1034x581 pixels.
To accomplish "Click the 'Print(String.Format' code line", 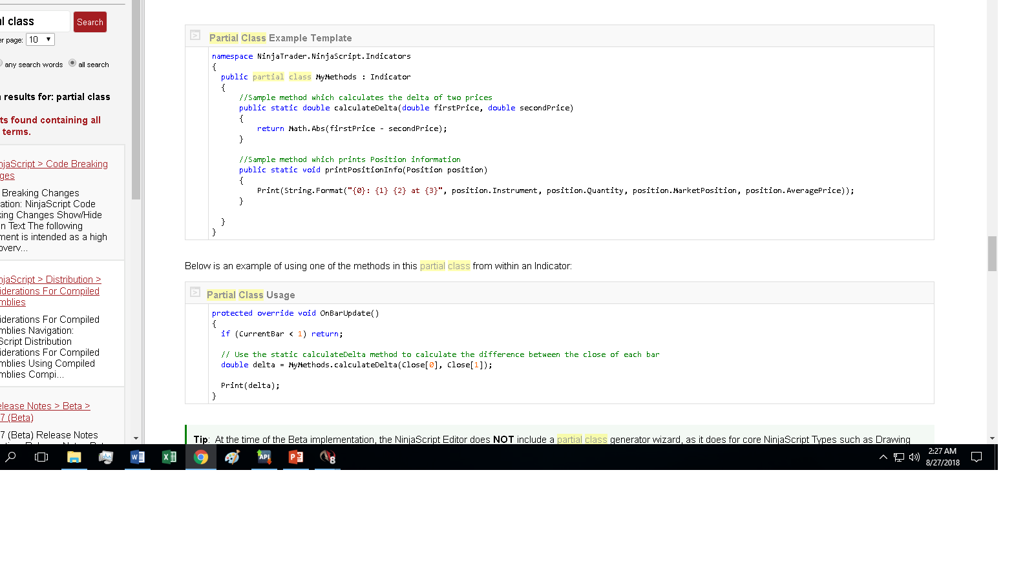I will (556, 190).
